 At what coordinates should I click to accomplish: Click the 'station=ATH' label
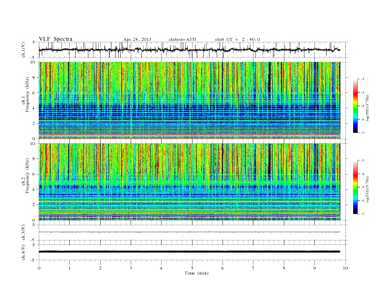tap(182, 39)
